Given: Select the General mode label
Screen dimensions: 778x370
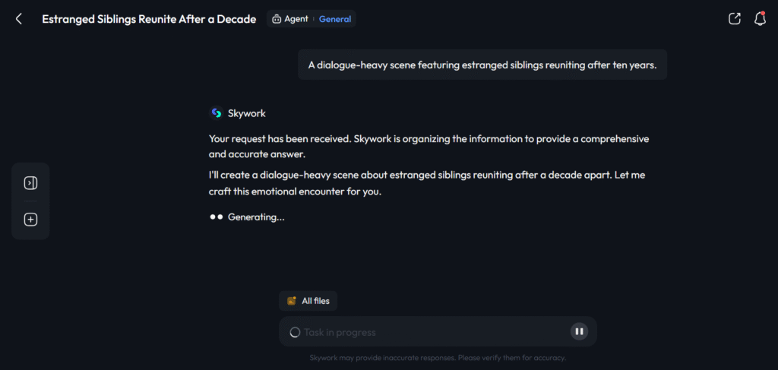Looking at the screenshot, I should [335, 19].
